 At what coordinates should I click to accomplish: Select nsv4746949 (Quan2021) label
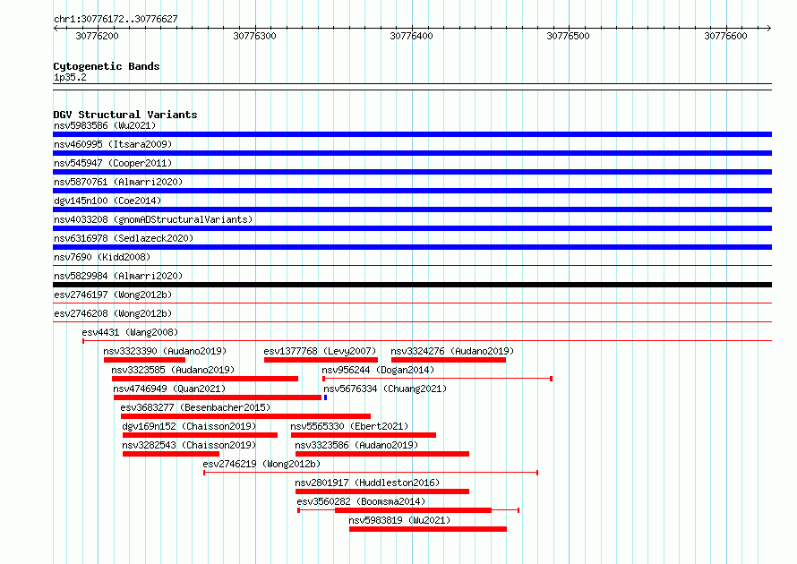(170, 389)
